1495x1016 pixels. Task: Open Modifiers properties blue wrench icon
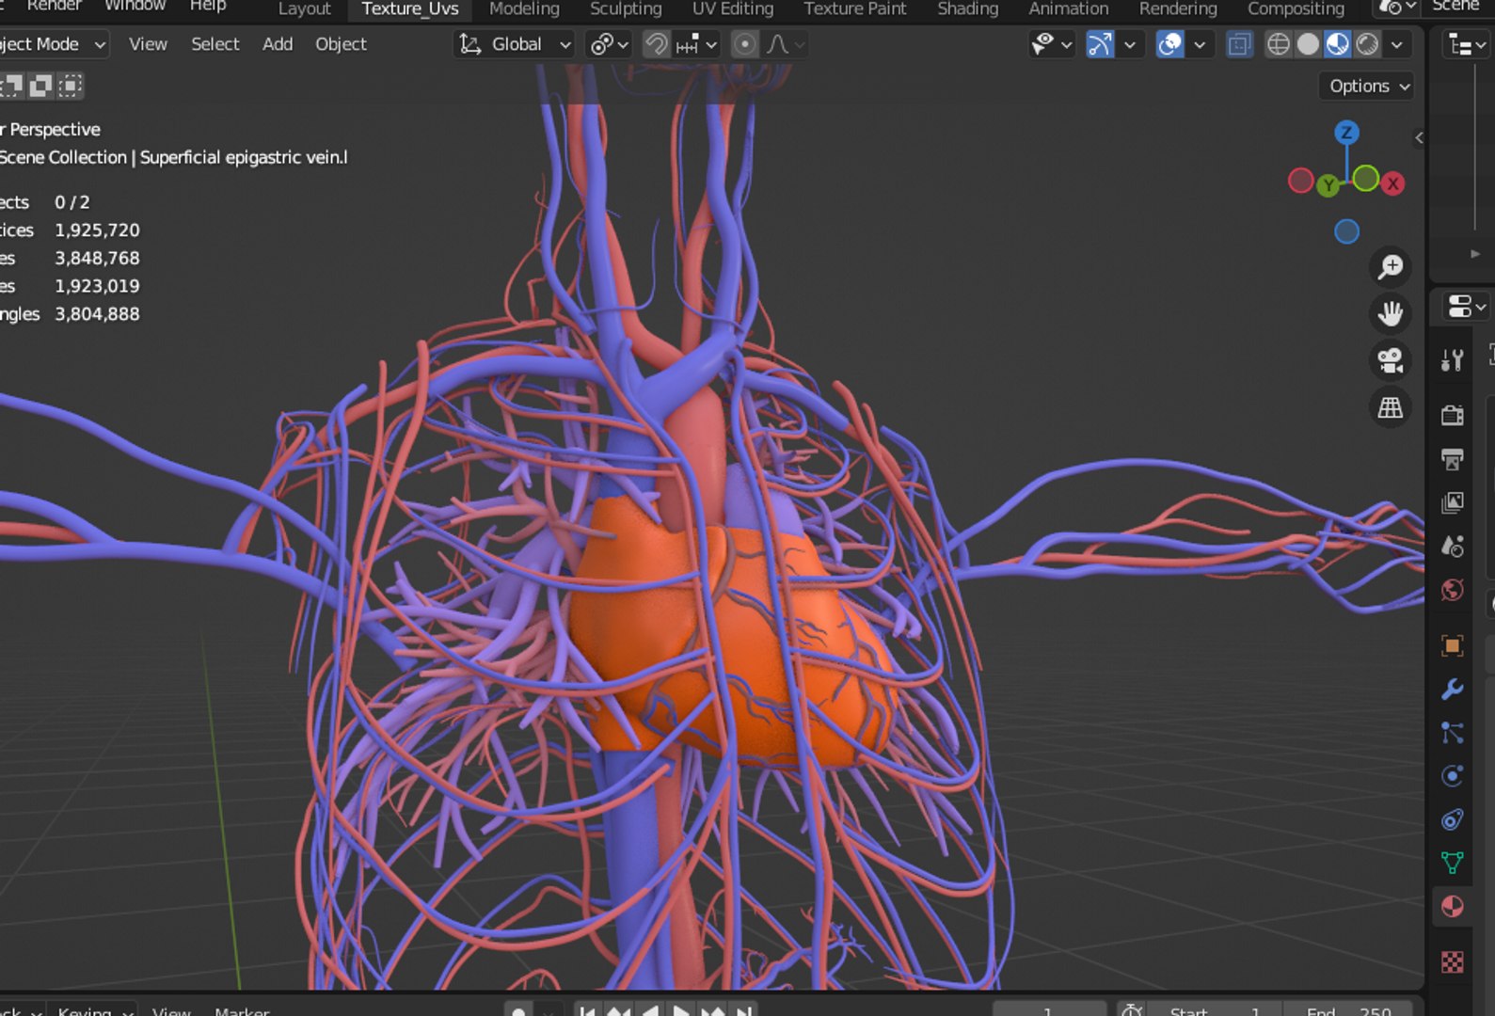(x=1452, y=690)
